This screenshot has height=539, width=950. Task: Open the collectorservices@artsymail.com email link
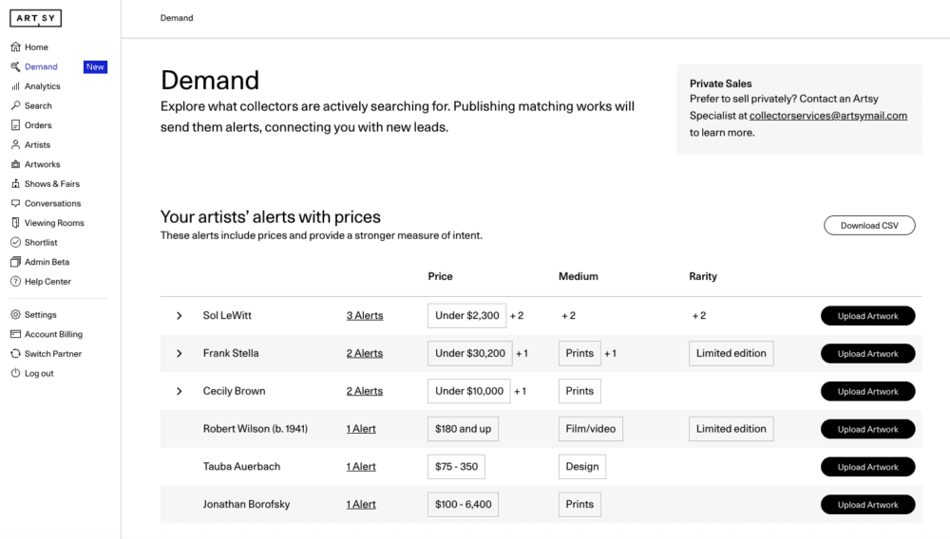click(x=828, y=116)
